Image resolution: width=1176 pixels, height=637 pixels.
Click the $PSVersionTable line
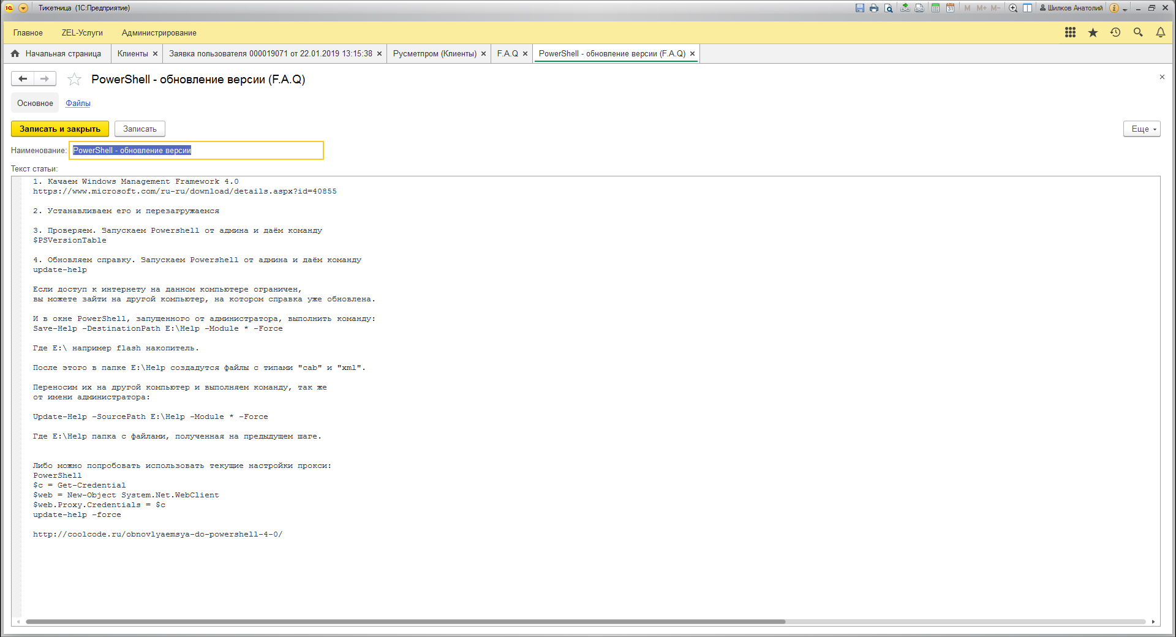[70, 240]
